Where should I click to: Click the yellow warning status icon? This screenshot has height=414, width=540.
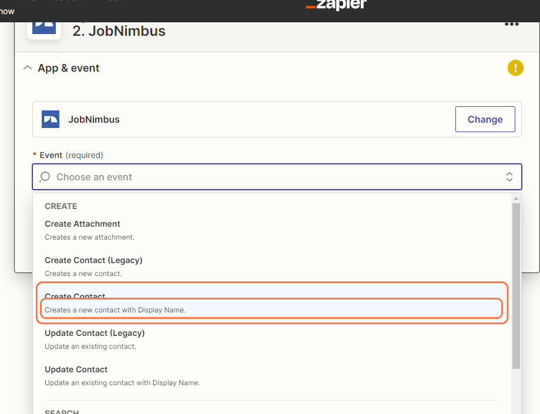(x=515, y=68)
